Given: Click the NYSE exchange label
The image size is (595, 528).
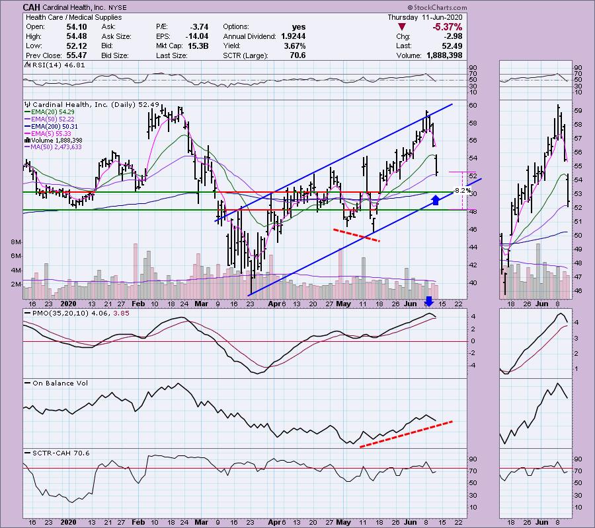Looking at the screenshot, I should 116,7.
